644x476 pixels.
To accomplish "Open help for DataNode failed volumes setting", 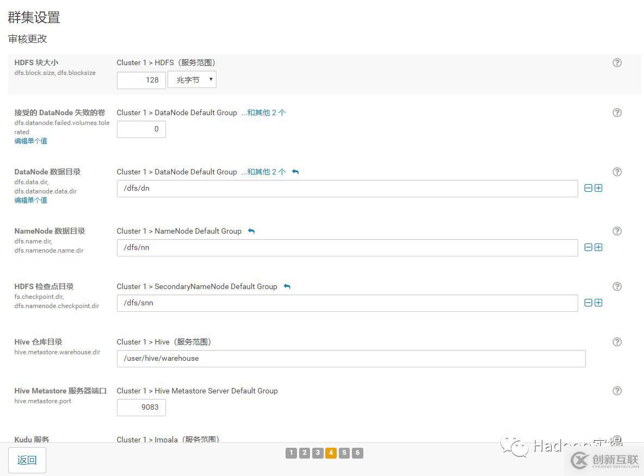I will tap(617, 112).
